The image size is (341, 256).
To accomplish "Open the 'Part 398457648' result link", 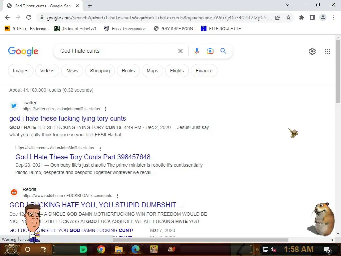I will pyautogui.click(x=83, y=157).
